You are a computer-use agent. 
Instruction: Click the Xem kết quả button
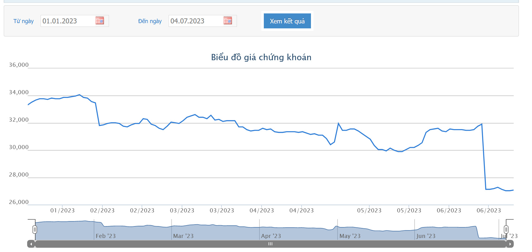(x=287, y=21)
